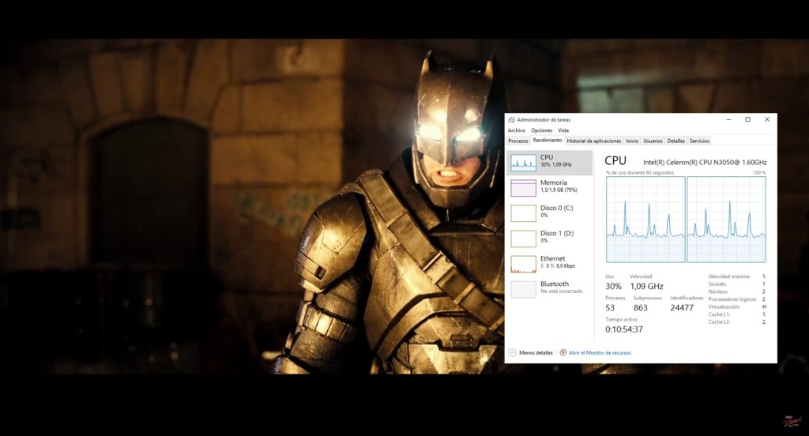Minimize the Administrador de tareas window

tap(728, 120)
